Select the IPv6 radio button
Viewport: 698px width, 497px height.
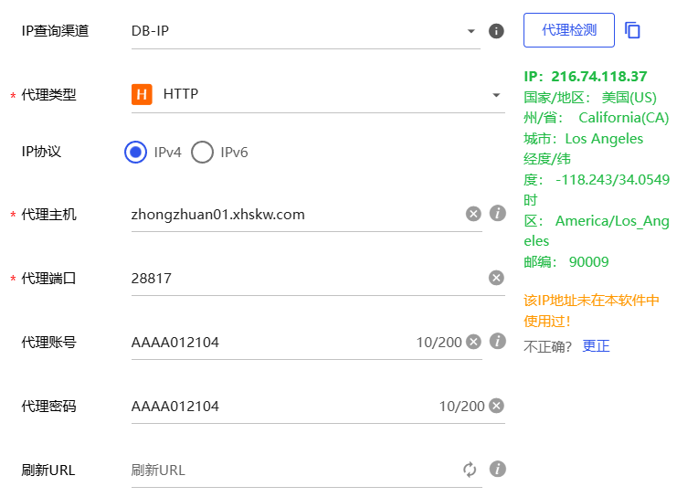(202, 153)
